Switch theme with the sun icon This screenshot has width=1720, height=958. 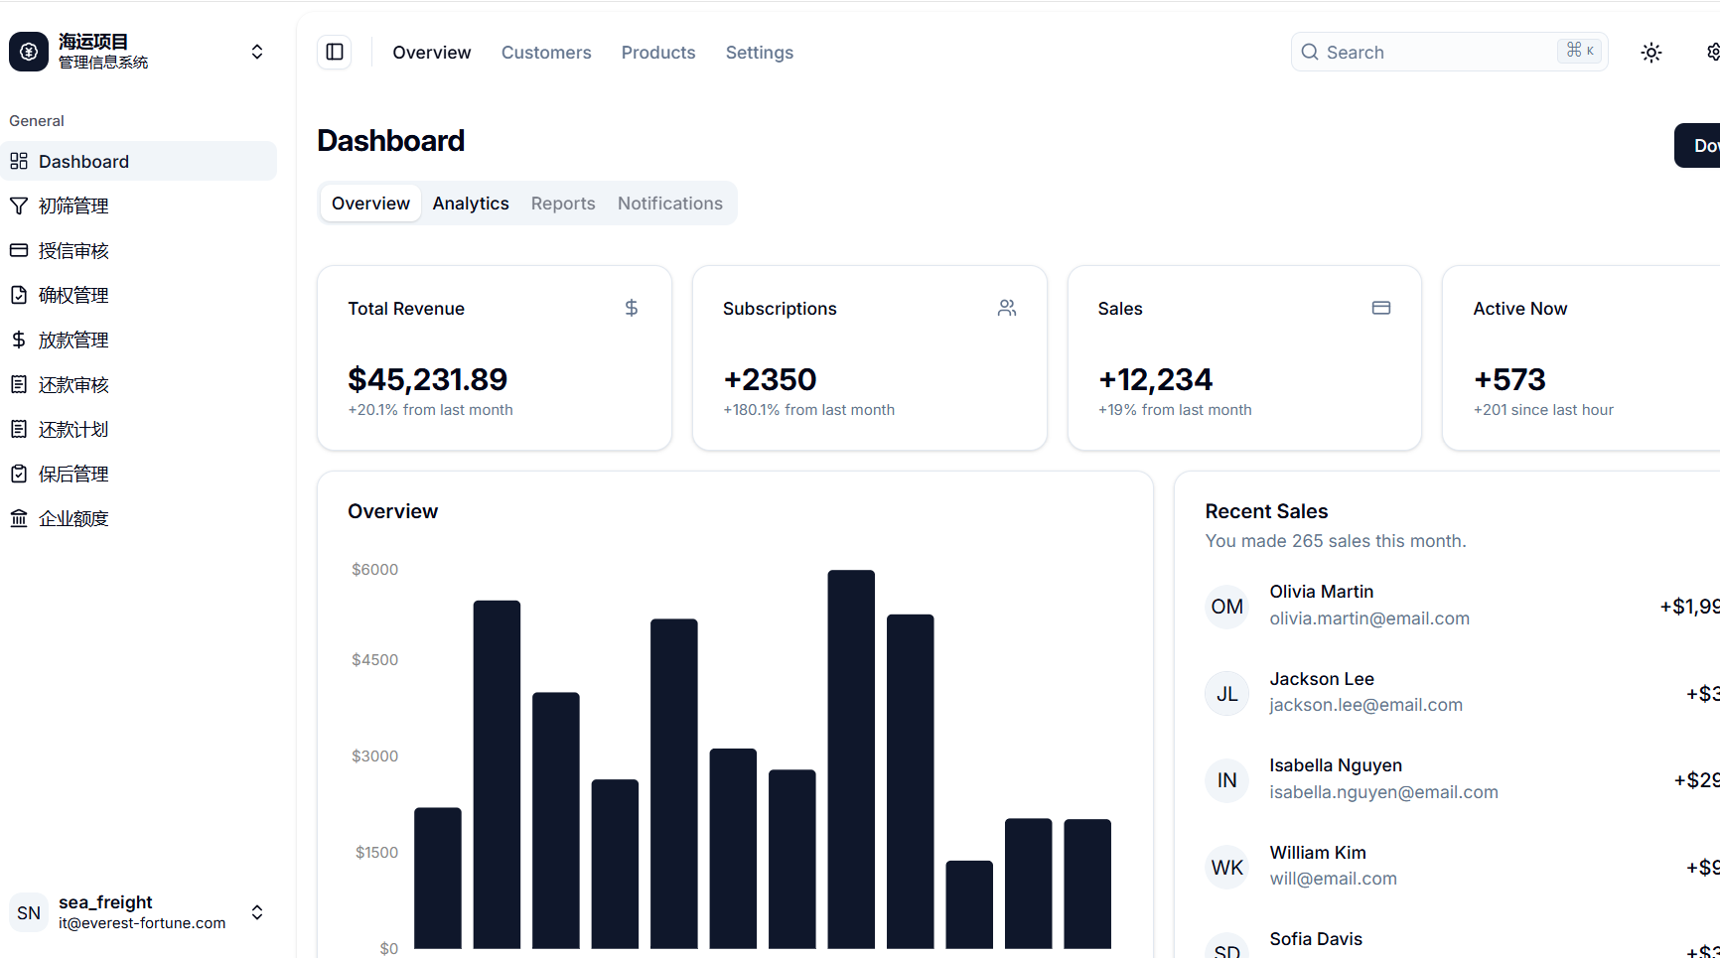pyautogui.click(x=1651, y=53)
